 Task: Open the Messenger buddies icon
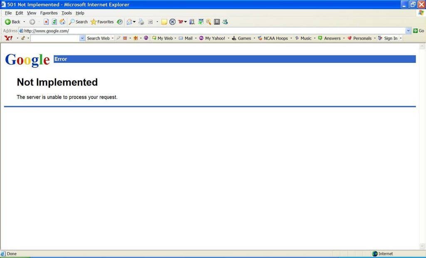click(x=225, y=22)
